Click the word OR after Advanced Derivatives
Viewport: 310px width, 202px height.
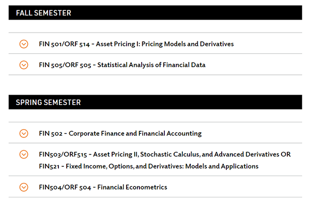coord(286,154)
